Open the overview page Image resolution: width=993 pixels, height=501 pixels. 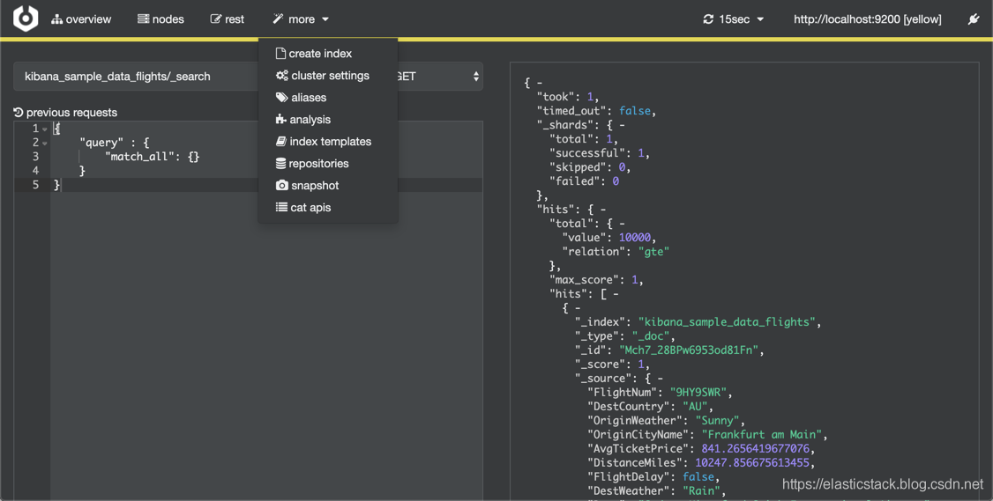(x=81, y=19)
